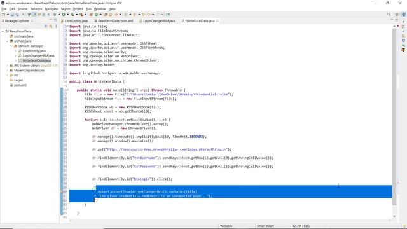
Task: Click the editor vertical scrollbar
Action: click(x=394, y=117)
